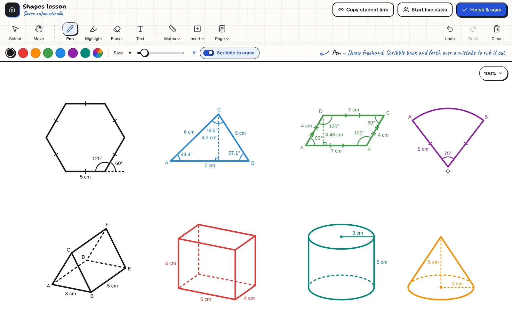Image resolution: width=512 pixels, height=320 pixels.
Task: Choose the Select arrow tool
Action: [15, 32]
